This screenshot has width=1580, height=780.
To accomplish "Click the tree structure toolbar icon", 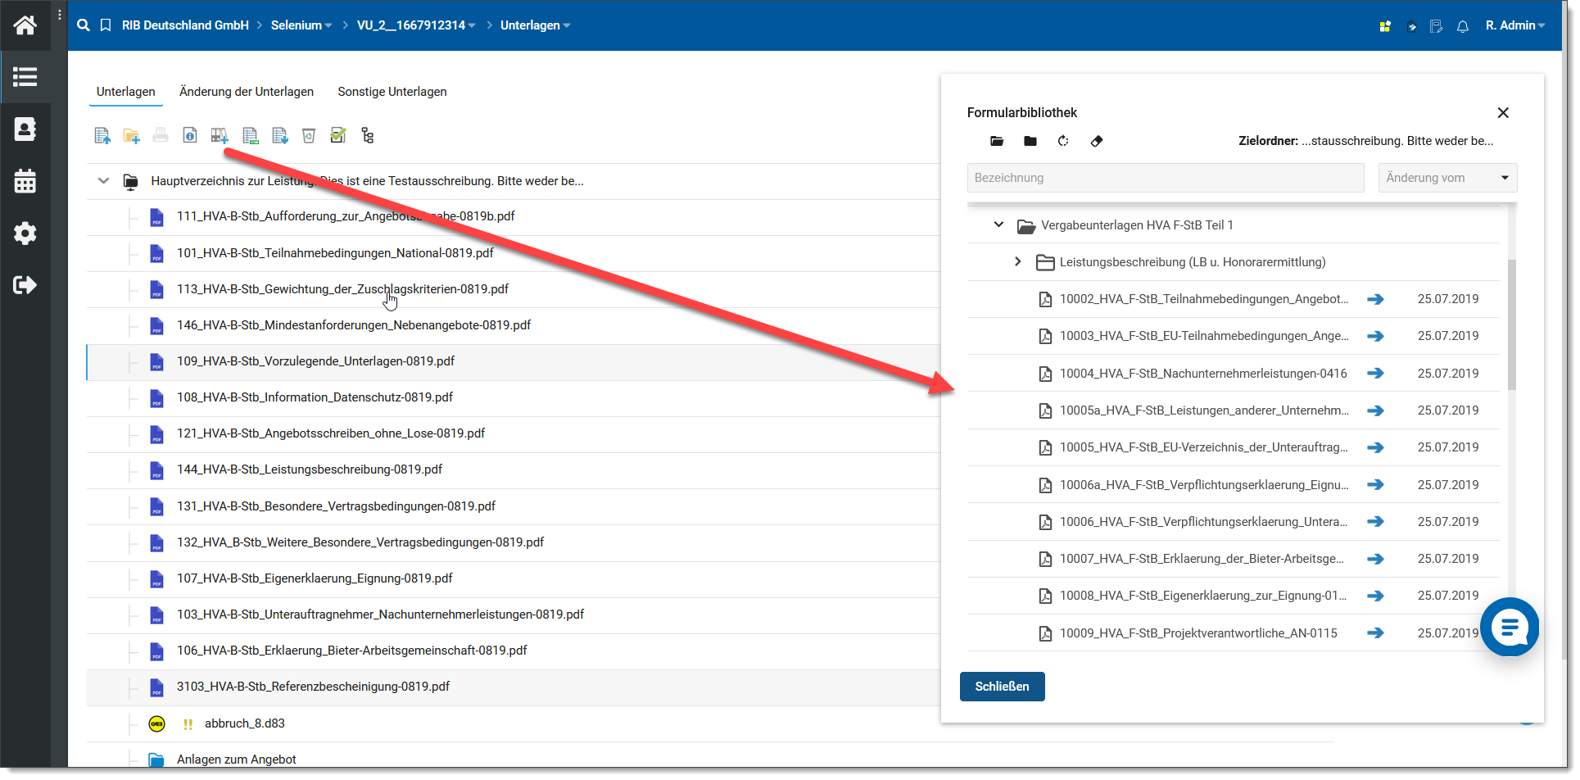I will [368, 136].
